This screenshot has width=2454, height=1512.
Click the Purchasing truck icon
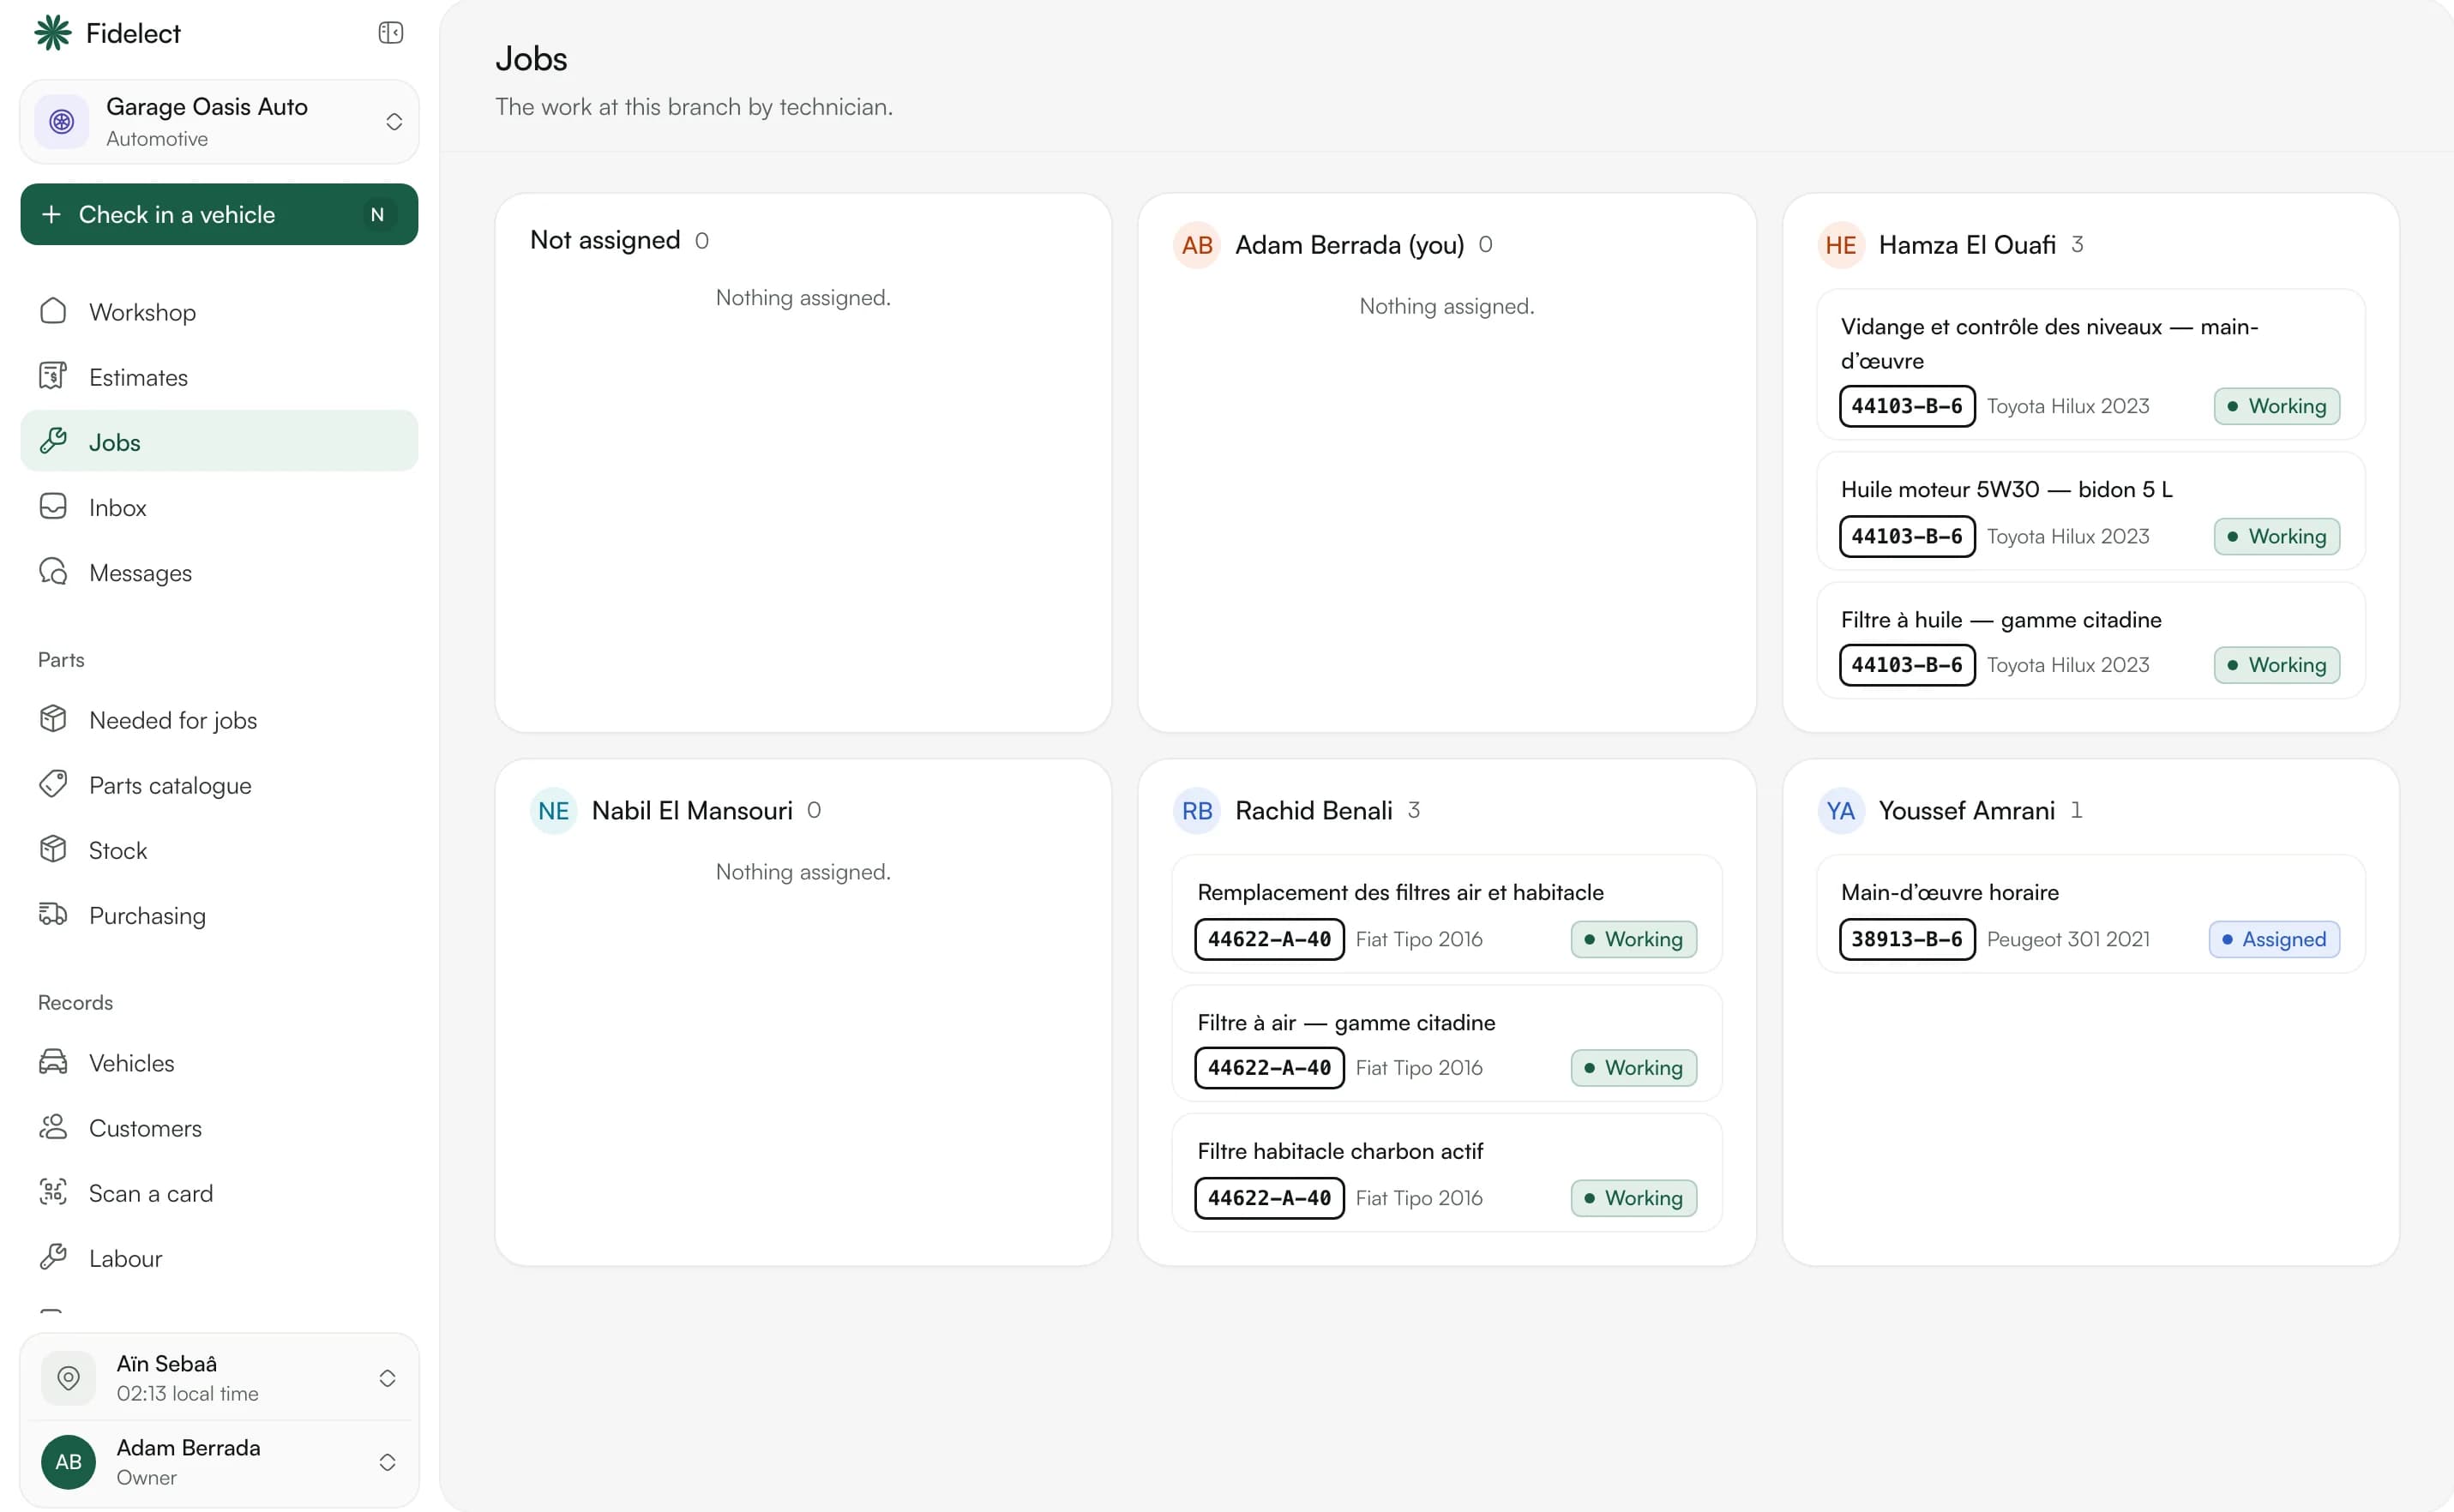pos(53,914)
